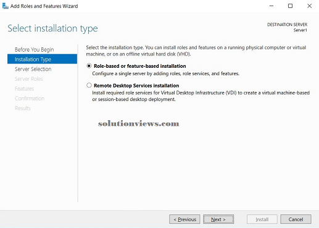Click the Confirmation step in sidebar
This screenshot has height=228, width=319.
pyautogui.click(x=30, y=99)
